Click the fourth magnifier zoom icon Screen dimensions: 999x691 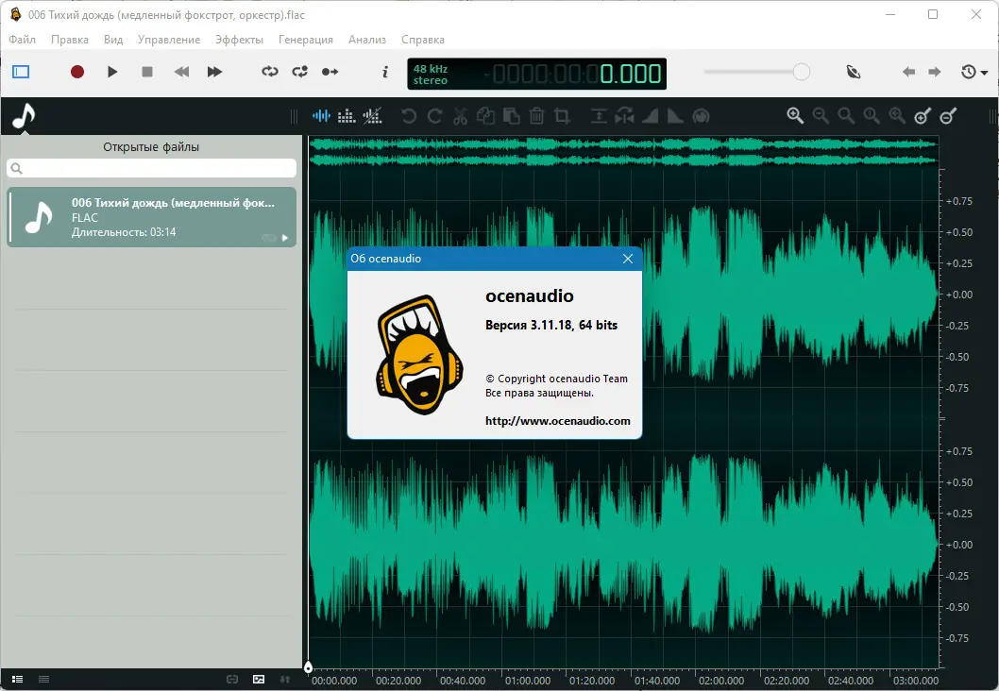[x=872, y=116]
